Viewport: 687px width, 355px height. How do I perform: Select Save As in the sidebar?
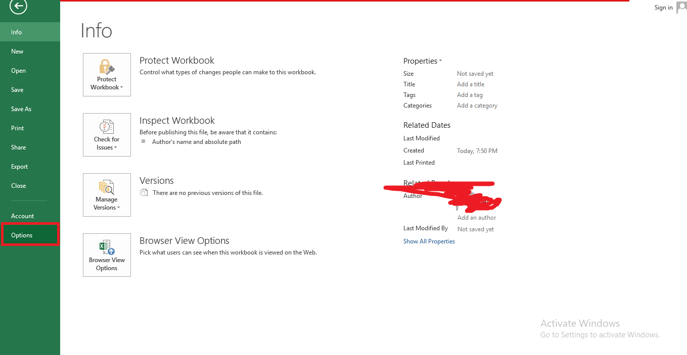21,109
